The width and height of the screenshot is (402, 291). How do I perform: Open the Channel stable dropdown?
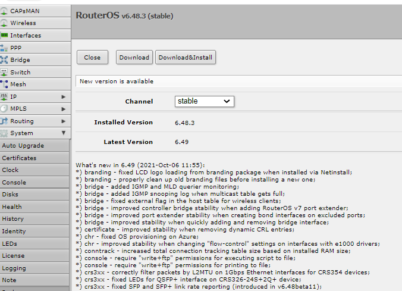pyautogui.click(x=205, y=101)
